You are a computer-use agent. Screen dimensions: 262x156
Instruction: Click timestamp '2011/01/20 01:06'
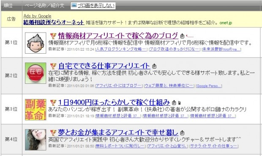81,86
